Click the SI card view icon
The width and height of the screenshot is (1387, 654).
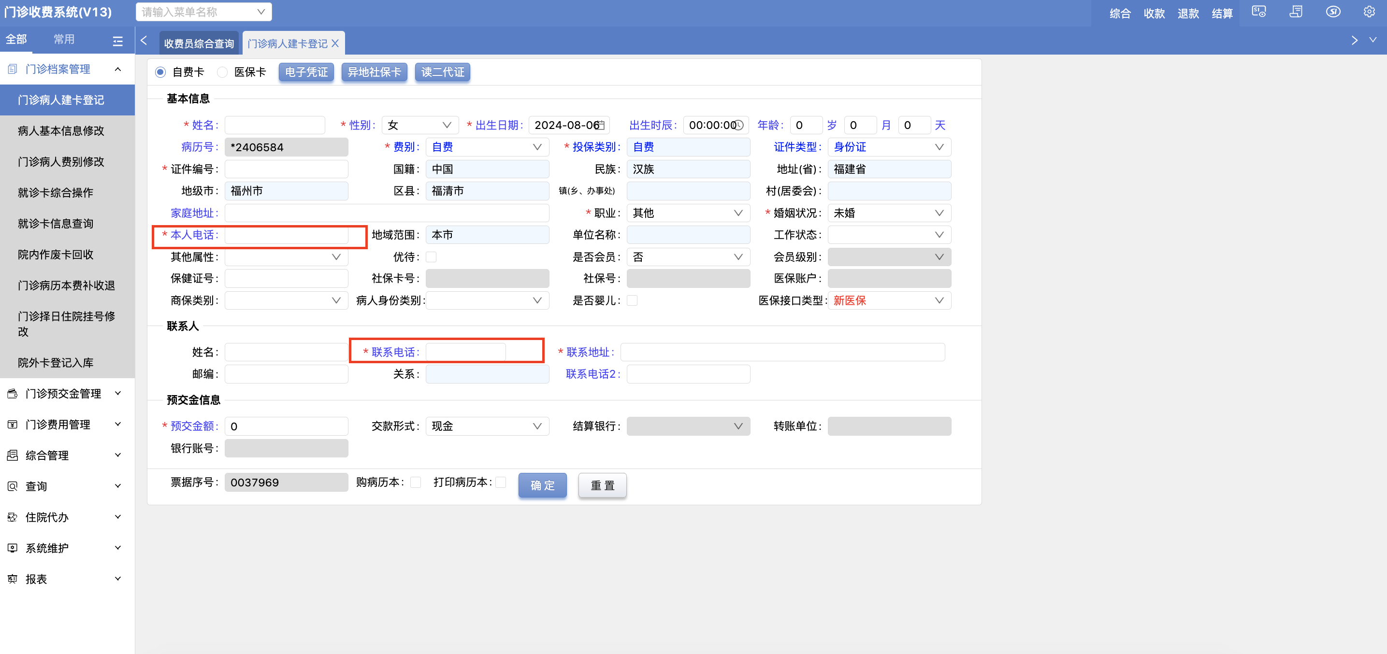point(1258,12)
